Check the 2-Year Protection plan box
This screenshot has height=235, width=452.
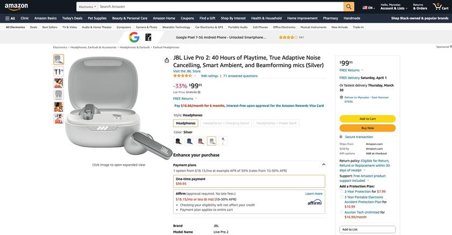pos(342,191)
